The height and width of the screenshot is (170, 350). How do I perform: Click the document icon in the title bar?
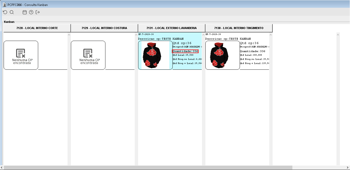pyautogui.click(x=4, y=5)
